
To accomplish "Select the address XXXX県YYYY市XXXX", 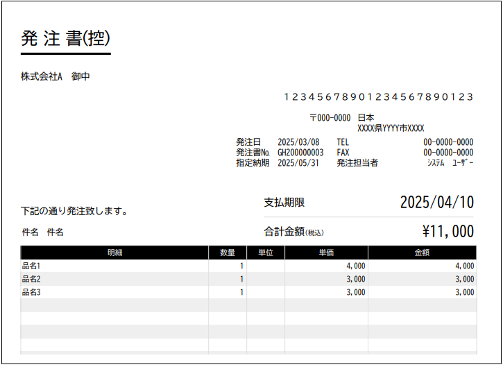I will [x=391, y=128].
